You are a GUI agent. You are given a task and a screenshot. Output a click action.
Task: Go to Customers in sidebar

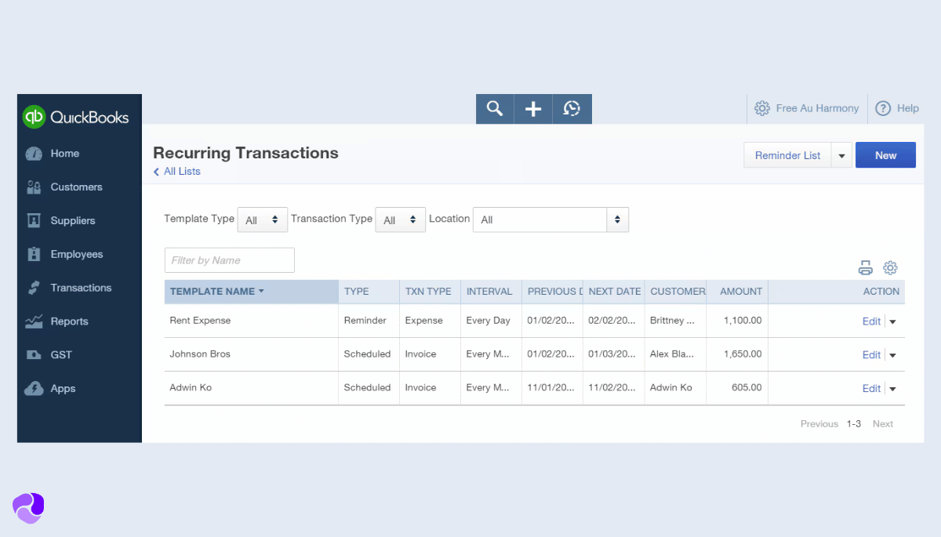click(x=76, y=187)
